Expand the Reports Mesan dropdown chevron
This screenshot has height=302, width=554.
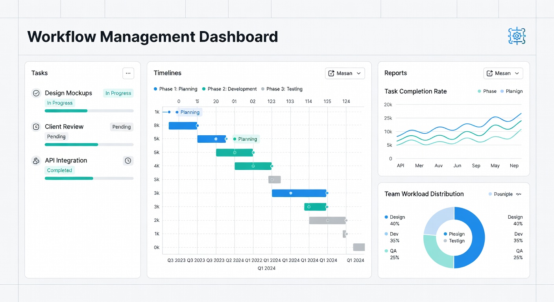point(517,73)
